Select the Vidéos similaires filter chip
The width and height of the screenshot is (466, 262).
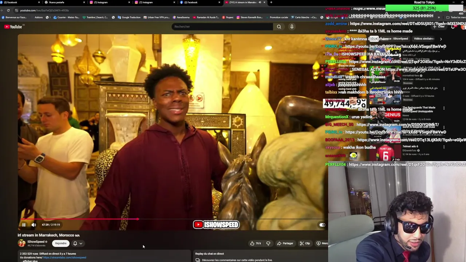pyautogui.click(x=424, y=39)
